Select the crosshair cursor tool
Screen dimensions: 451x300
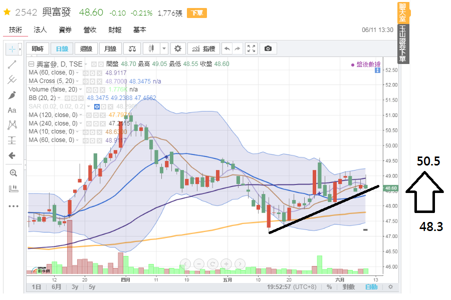pos(12,49)
